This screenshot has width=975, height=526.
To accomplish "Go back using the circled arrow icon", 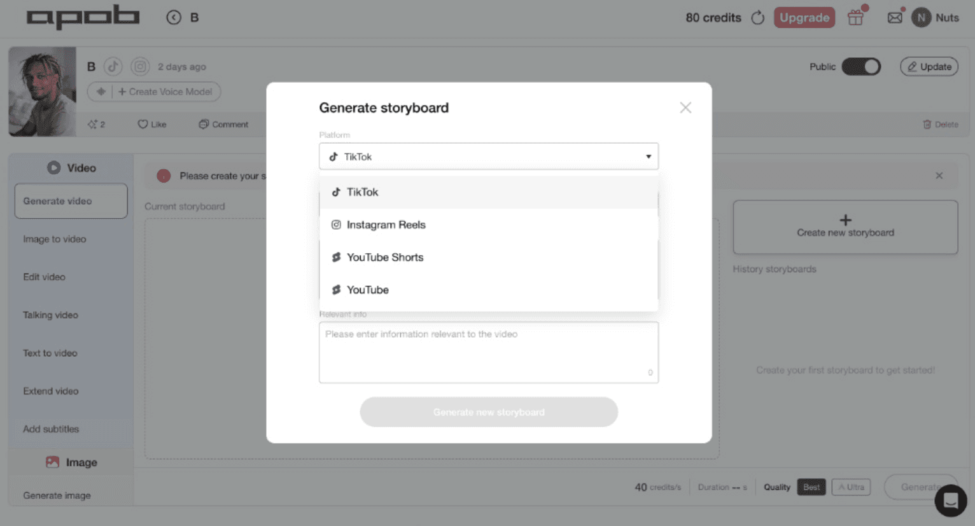I will coord(174,17).
